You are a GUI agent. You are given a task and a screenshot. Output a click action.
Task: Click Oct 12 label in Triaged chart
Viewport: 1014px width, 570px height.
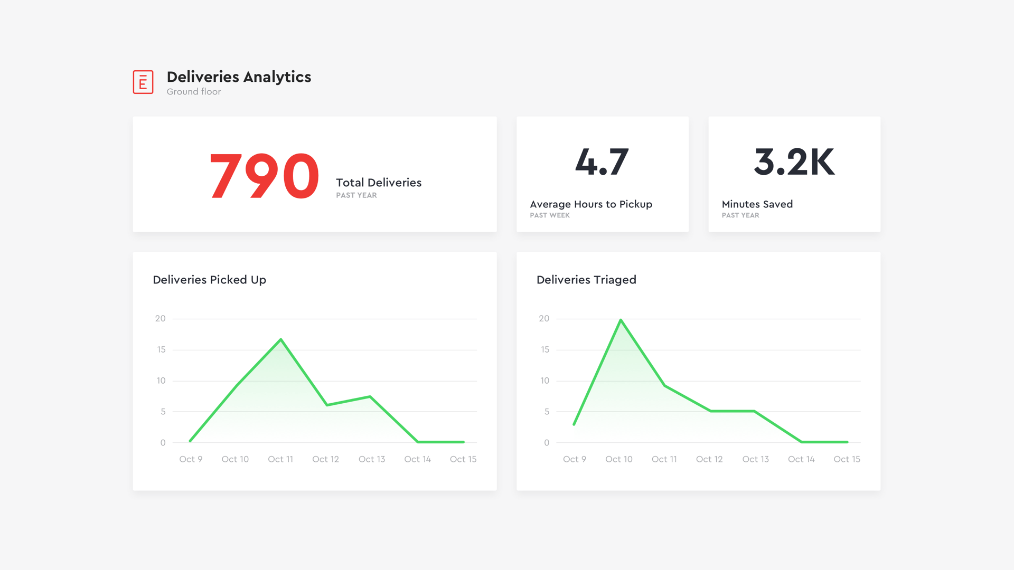point(709,459)
